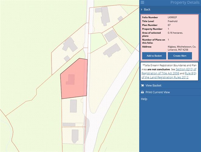Click the printer icon

(x=142, y=92)
